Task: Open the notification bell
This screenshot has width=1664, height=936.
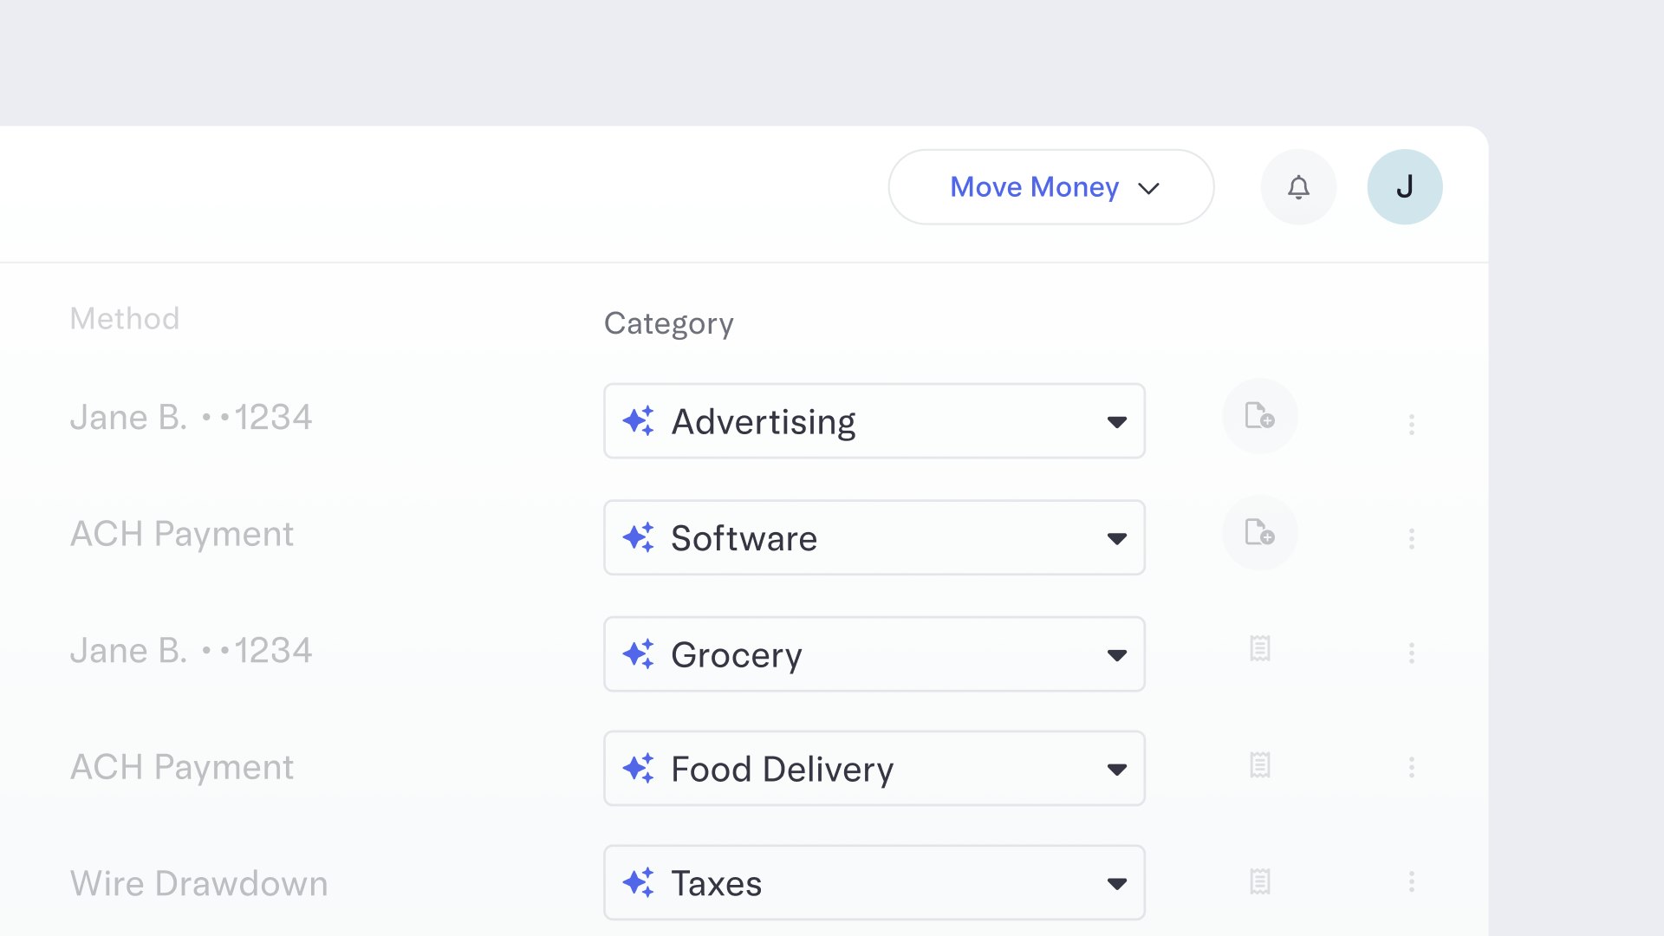Action: coord(1297,186)
